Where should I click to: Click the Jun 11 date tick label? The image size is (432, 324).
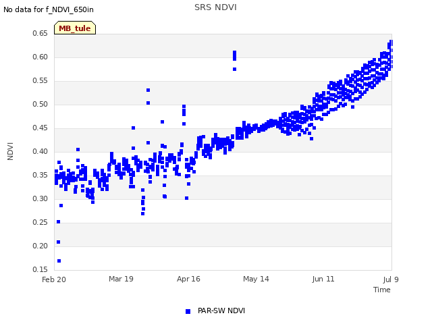tap(323, 279)
